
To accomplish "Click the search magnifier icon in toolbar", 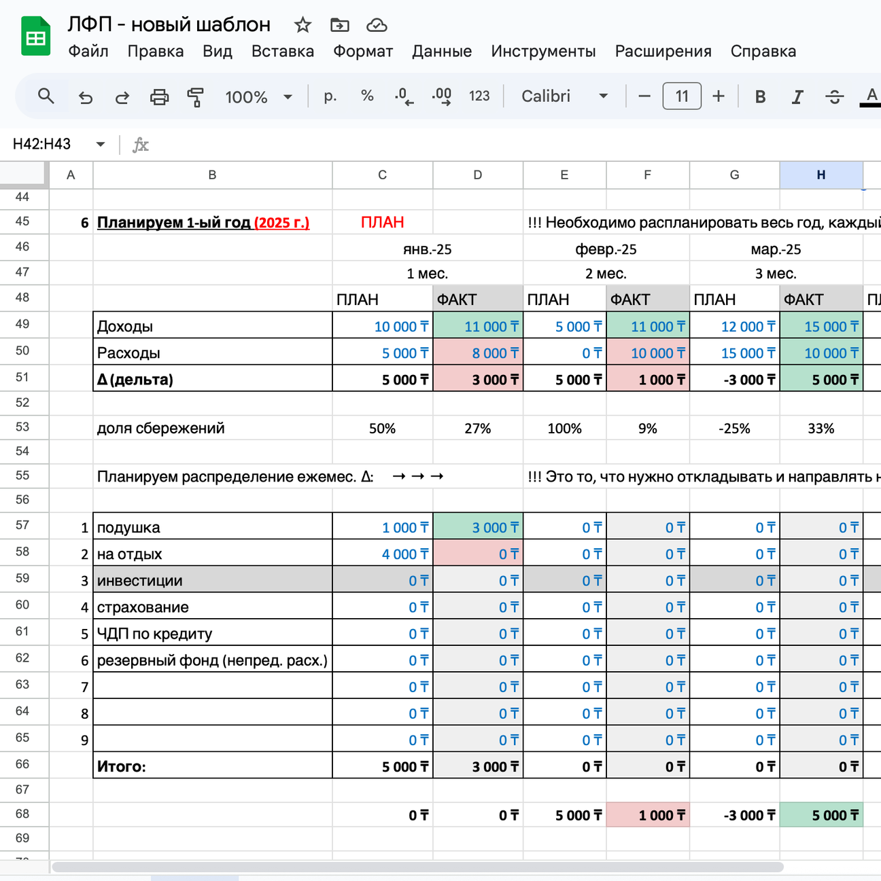I will pos(46,96).
